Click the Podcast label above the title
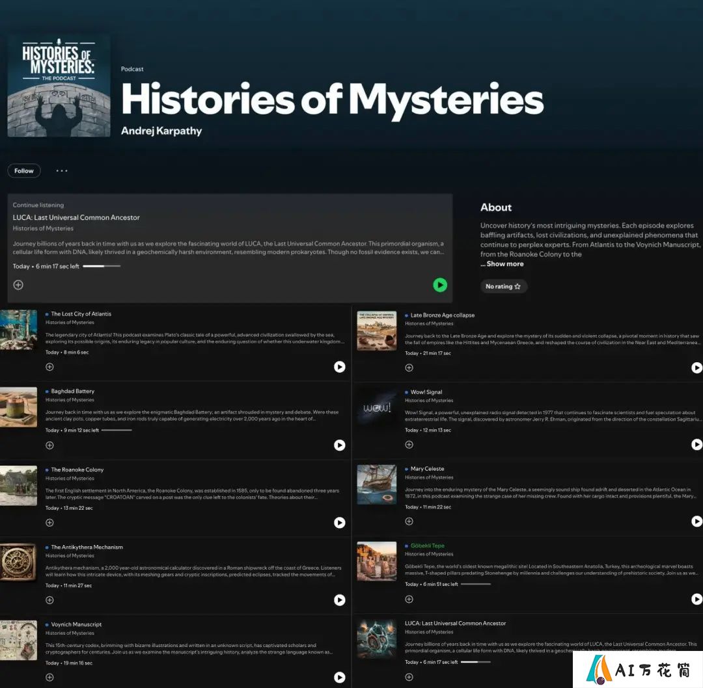This screenshot has height=688, width=703. point(132,69)
